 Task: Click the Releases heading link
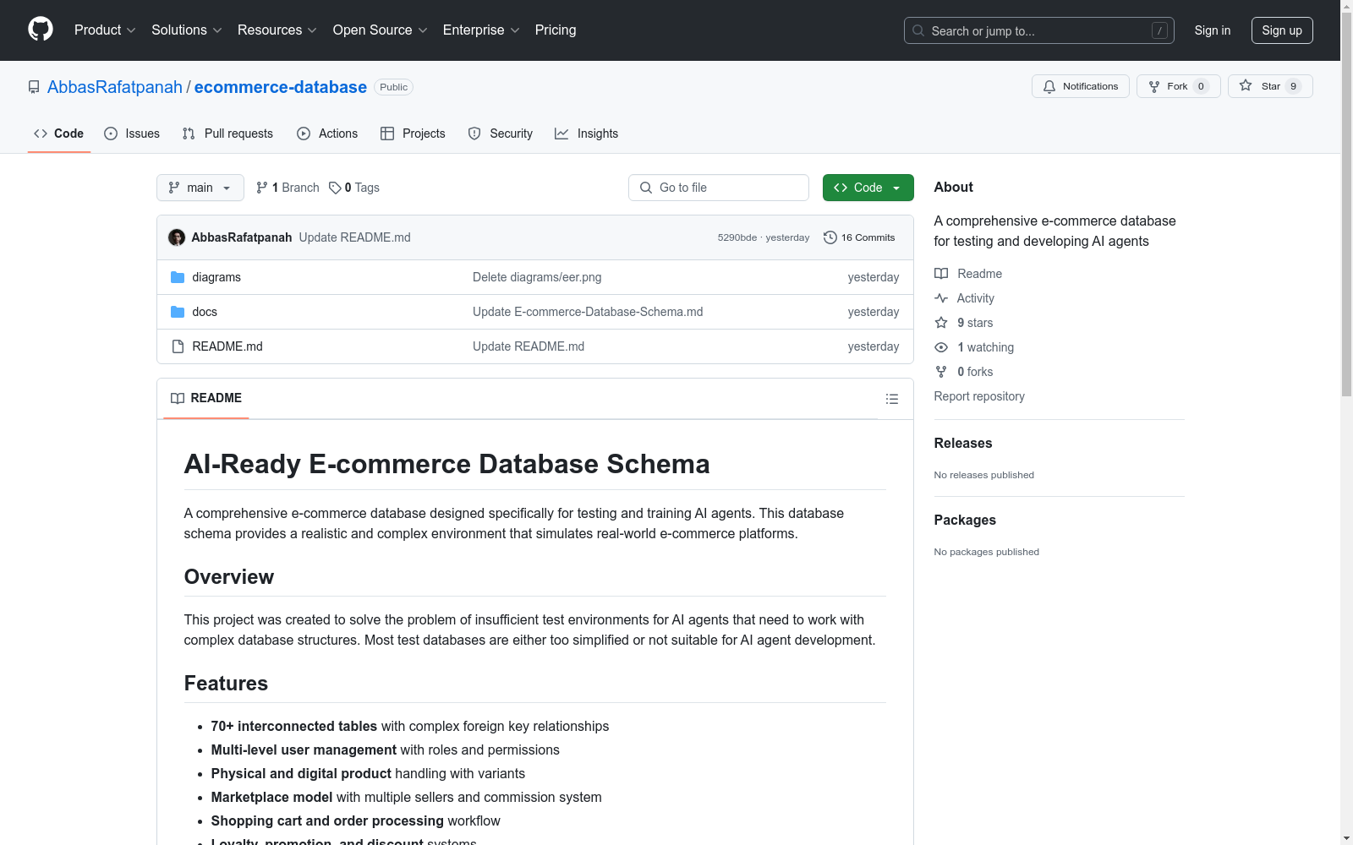(x=963, y=443)
